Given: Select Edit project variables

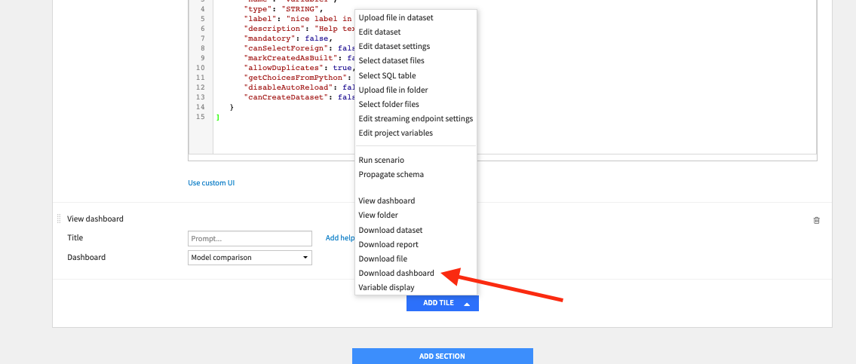Looking at the screenshot, I should [x=395, y=133].
